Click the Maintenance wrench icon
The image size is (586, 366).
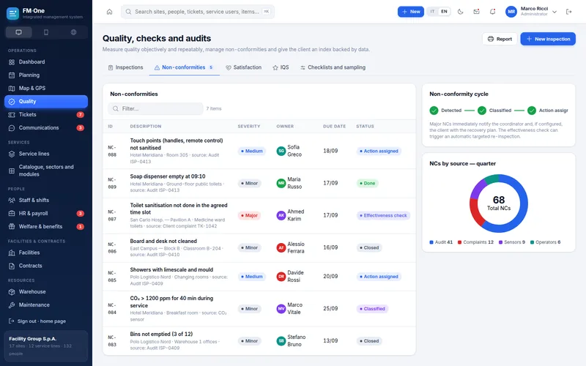(x=12, y=305)
